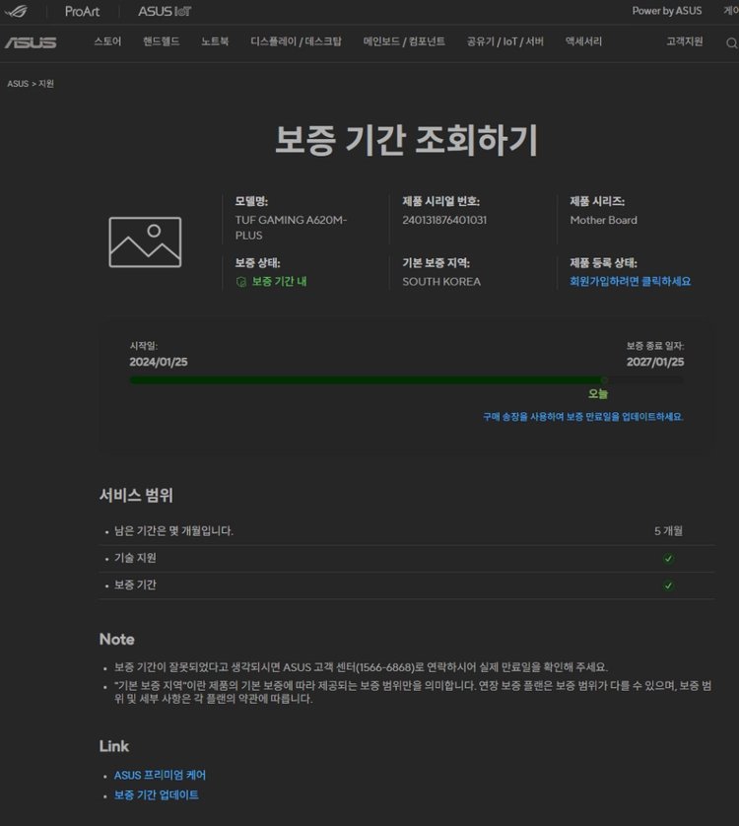Click the 남은 기간은 몇 개월입니다. row
739x826 pixels.
(x=407, y=531)
